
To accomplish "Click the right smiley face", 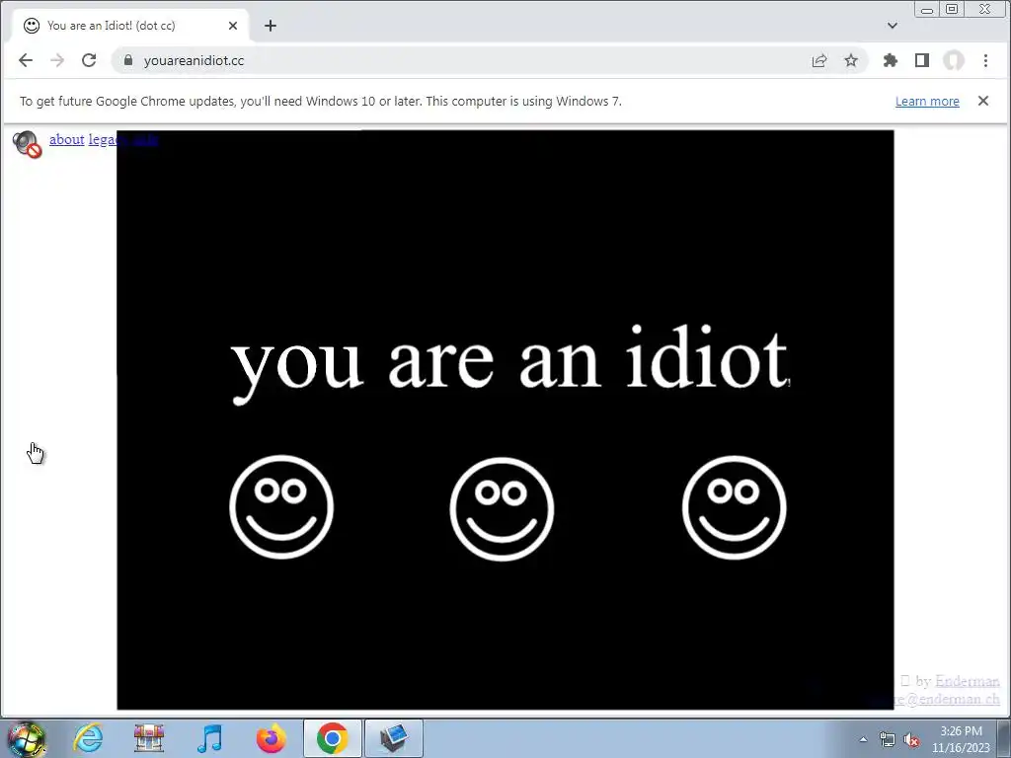I will (x=734, y=507).
